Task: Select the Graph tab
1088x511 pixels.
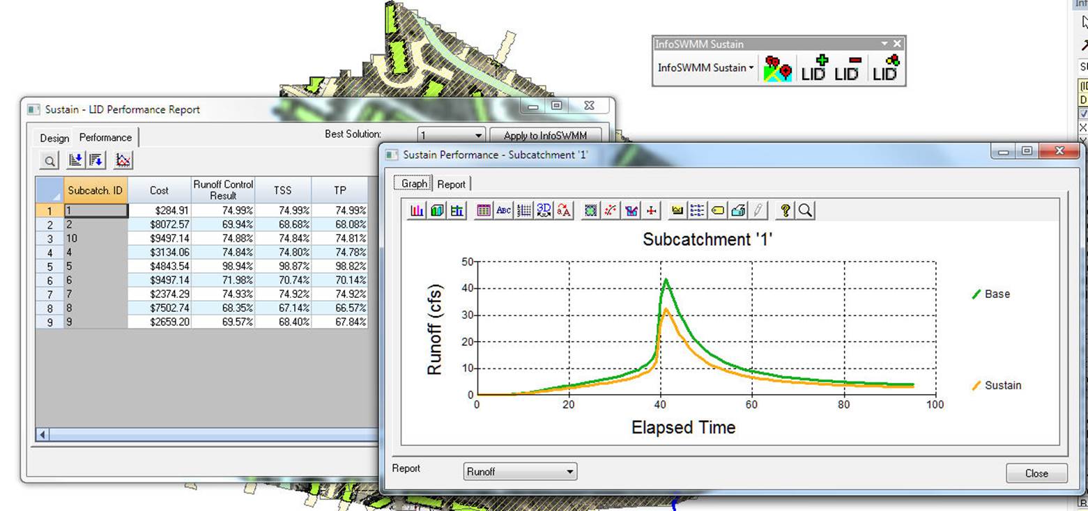Action: (x=414, y=183)
